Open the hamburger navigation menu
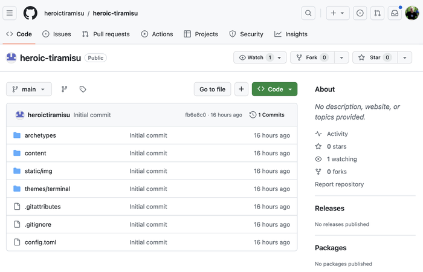Image resolution: width=423 pixels, height=272 pixels. pyautogui.click(x=10, y=13)
